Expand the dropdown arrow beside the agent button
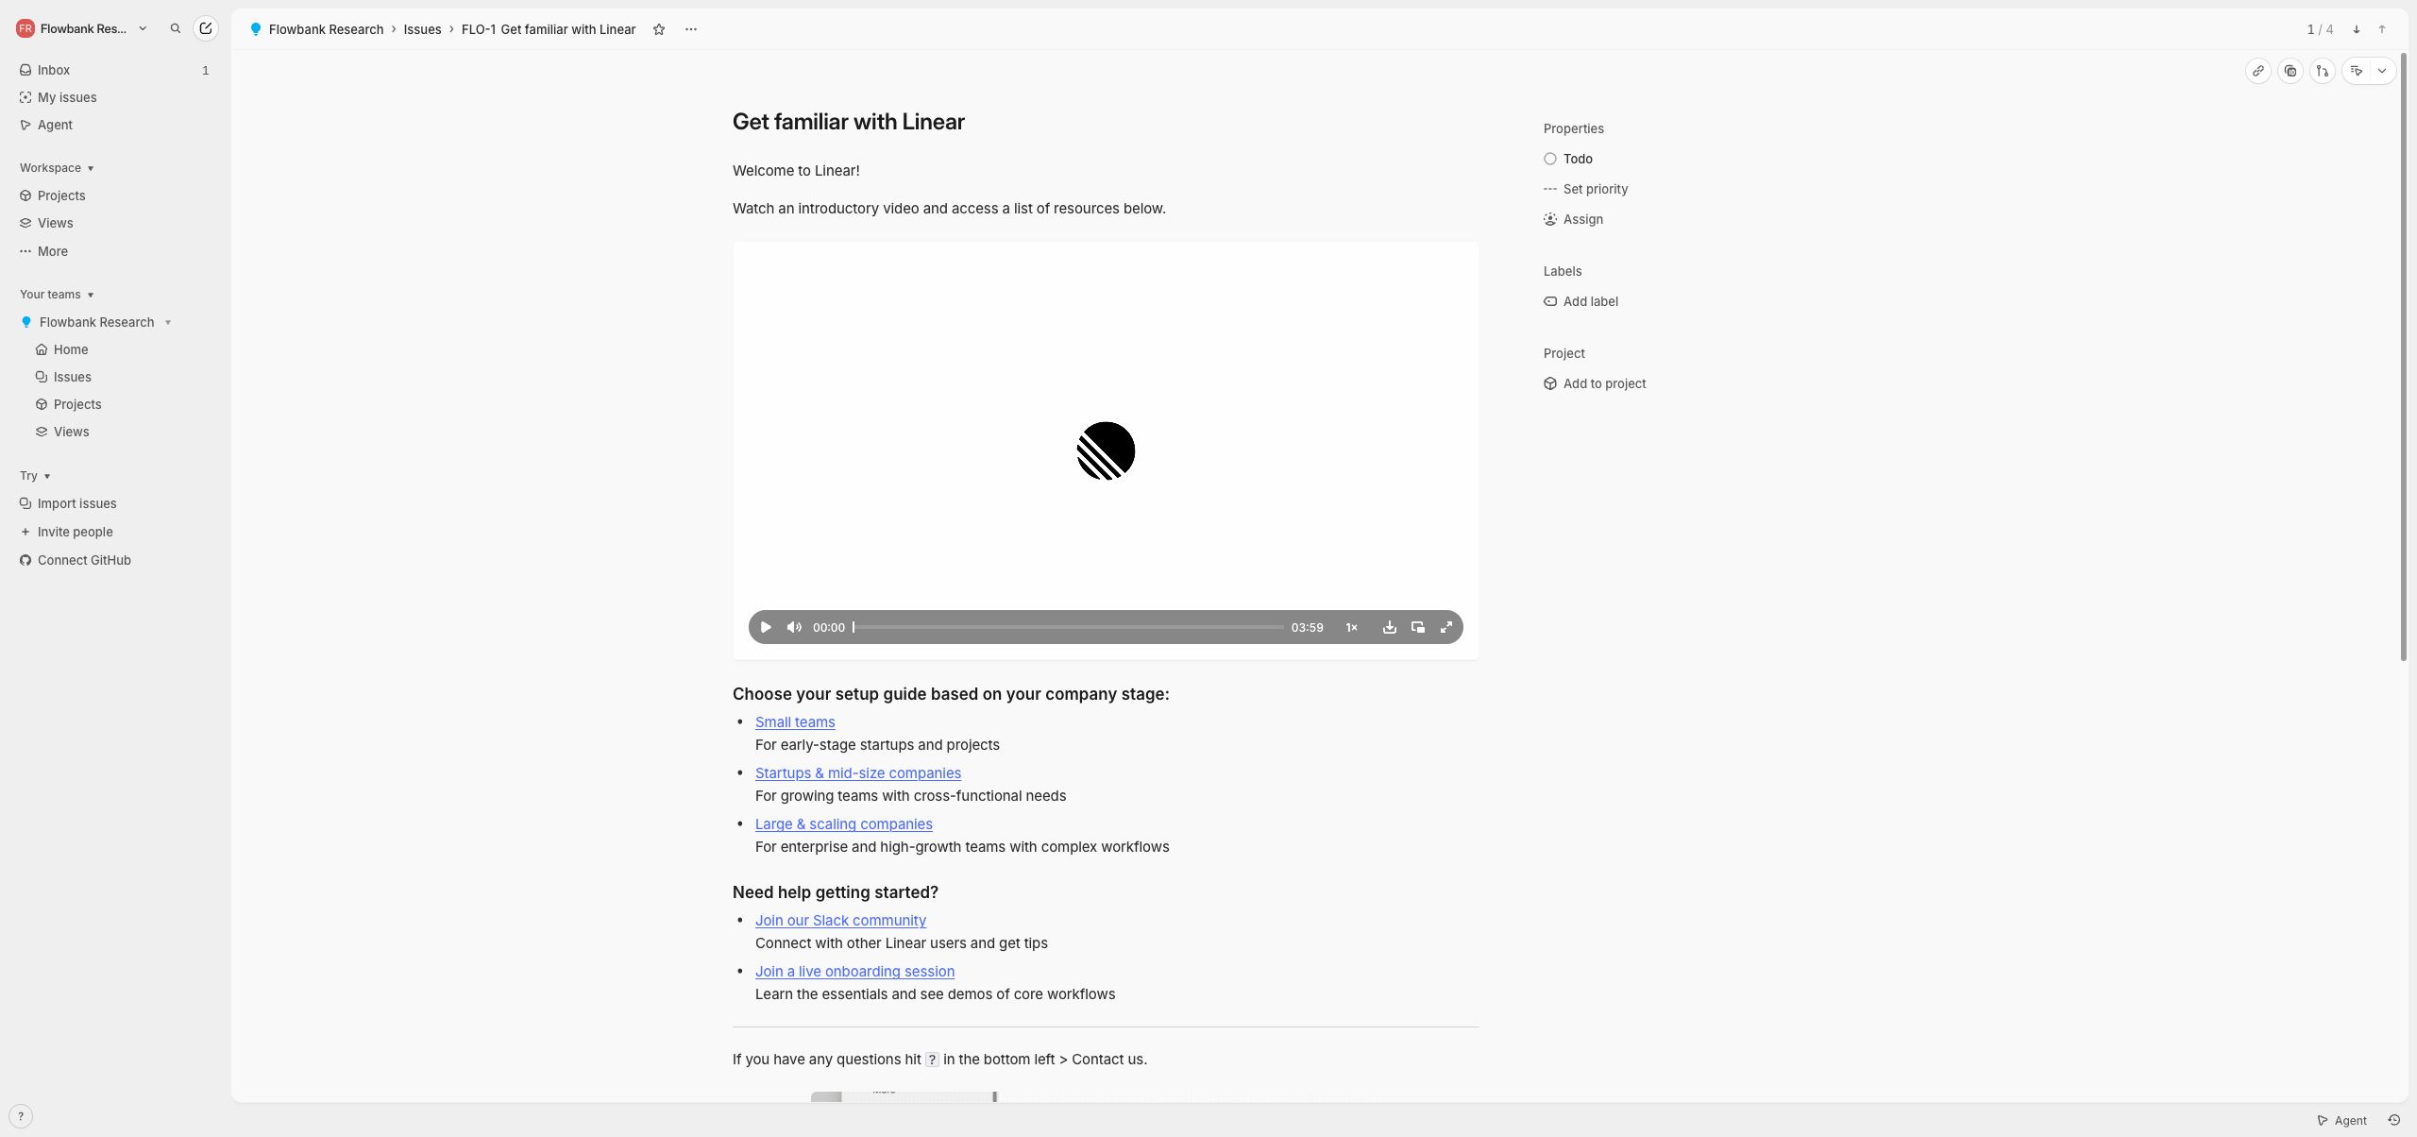 coord(2382,71)
